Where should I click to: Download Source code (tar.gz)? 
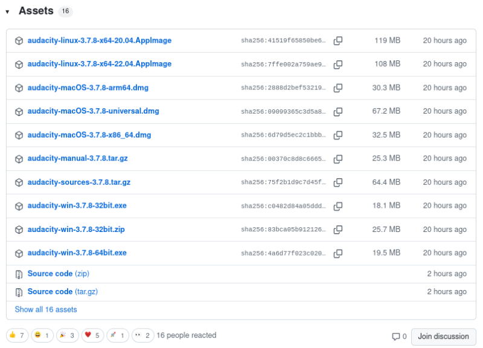tap(63, 292)
